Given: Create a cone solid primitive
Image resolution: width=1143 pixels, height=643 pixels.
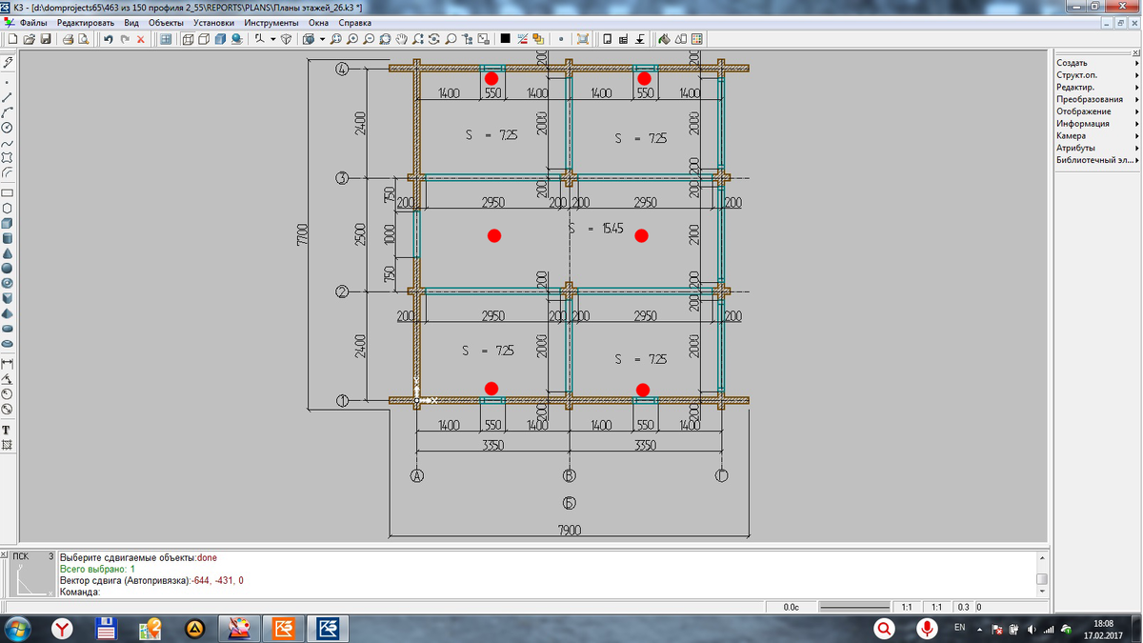Looking at the screenshot, I should [x=8, y=253].
